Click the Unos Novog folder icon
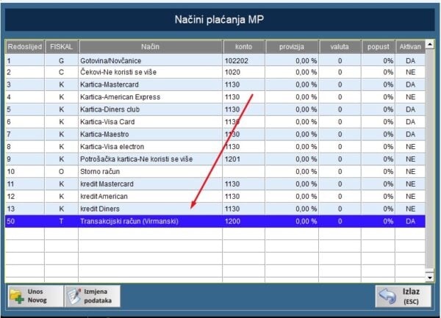Viewport: 441px width, 318px height. pos(18,296)
